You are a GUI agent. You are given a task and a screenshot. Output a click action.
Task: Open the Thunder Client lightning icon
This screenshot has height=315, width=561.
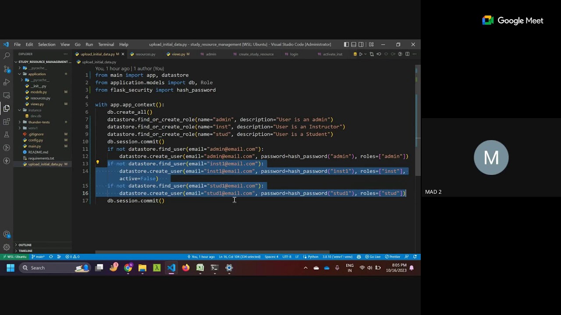(x=7, y=161)
